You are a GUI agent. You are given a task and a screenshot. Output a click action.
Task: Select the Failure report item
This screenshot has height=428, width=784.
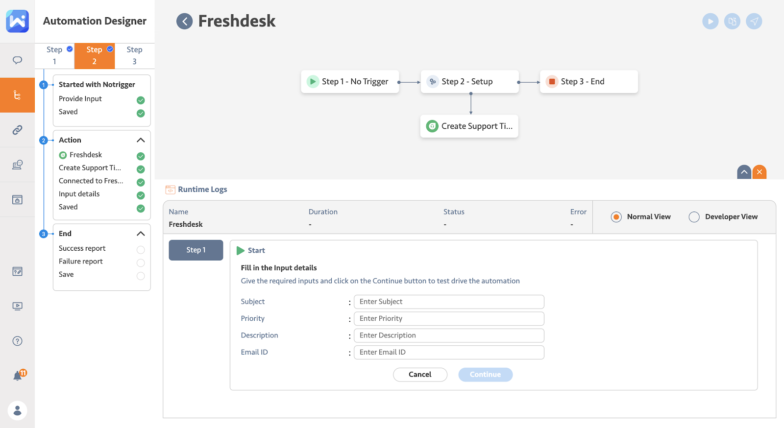(81, 262)
